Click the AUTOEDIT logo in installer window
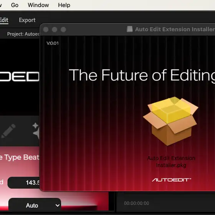The width and height of the screenshot is (215, 215). coord(171,180)
